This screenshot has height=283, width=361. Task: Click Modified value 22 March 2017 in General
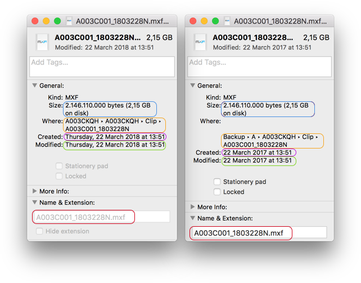(258, 160)
